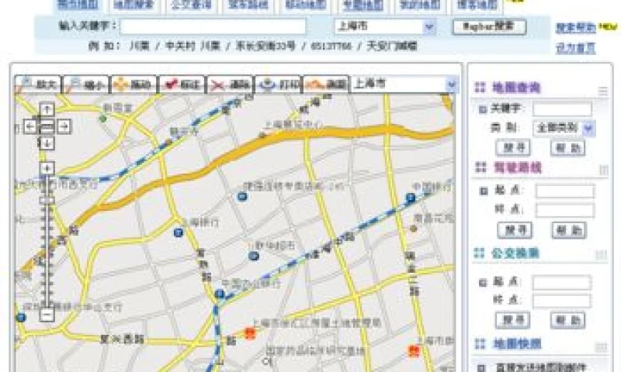The image size is (621, 372).
Task: Collapse the 公交换乘 panel with its header icon
Action: click(x=601, y=255)
